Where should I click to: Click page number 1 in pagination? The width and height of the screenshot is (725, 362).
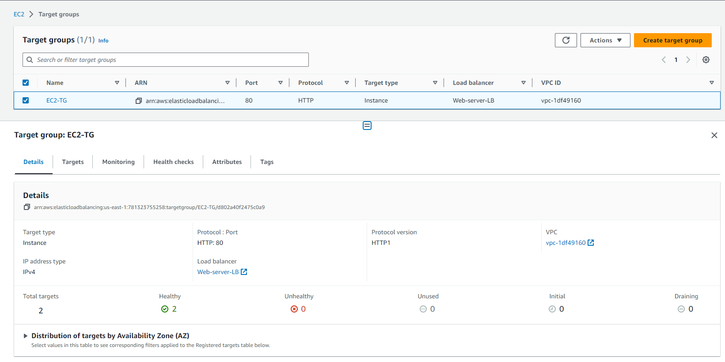676,60
